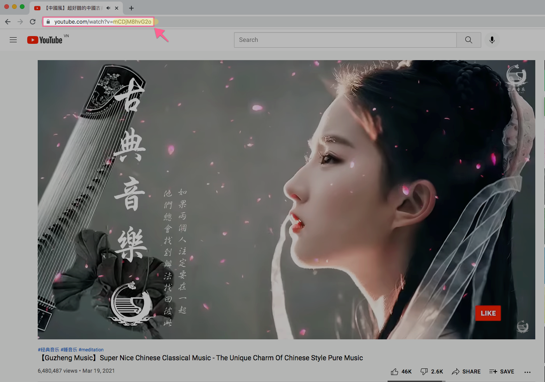Click the channel watermark in the video corner
Viewport: 545px width, 382px height.
[x=522, y=327]
